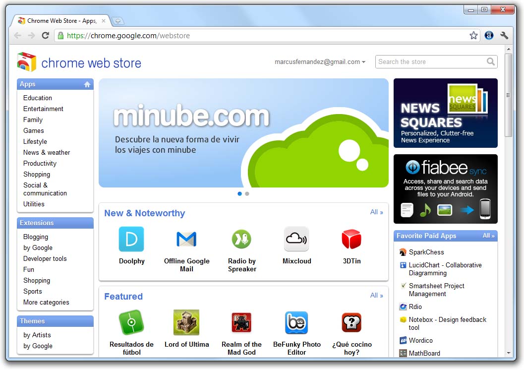The width and height of the screenshot is (524, 370).
Task: Open the Games category
Action: point(33,130)
